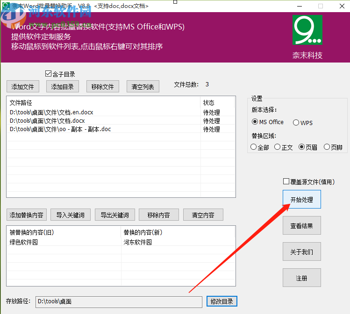
Task: Open the 关于我们 dialog
Action: point(302,251)
